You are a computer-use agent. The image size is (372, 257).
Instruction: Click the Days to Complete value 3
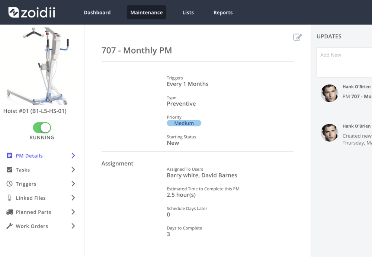click(x=168, y=234)
